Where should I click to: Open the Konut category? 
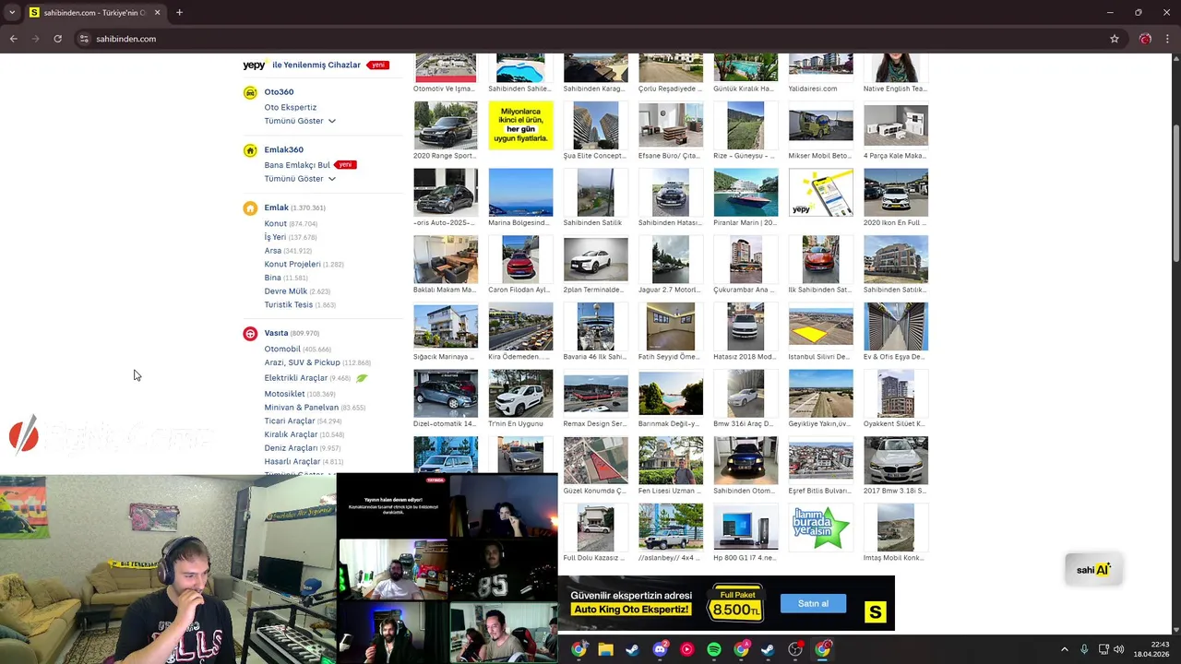click(275, 224)
